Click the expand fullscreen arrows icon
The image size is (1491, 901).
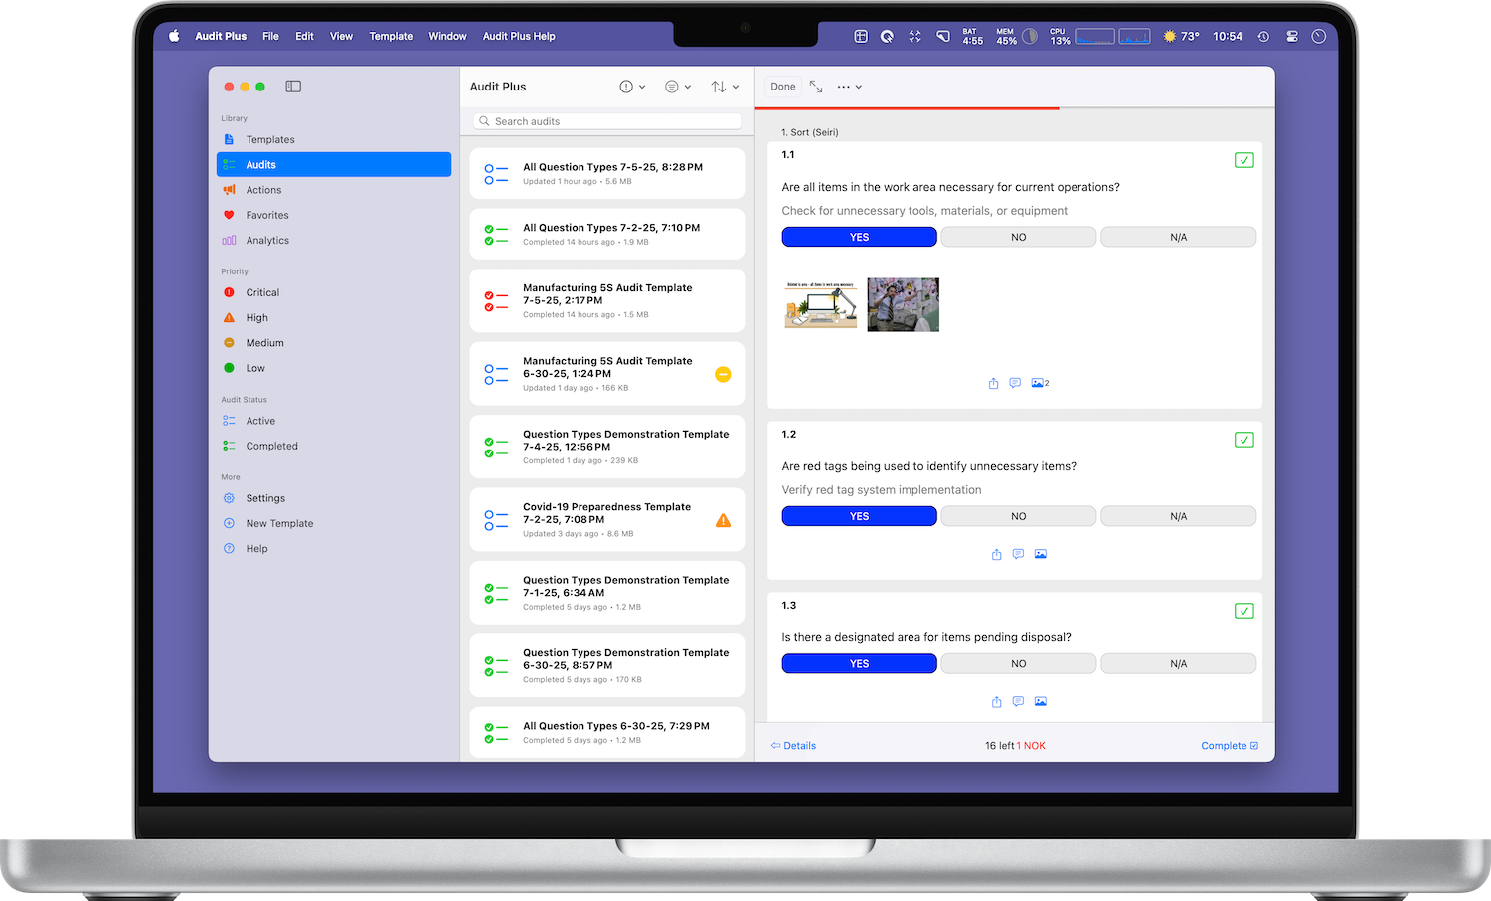(x=816, y=87)
